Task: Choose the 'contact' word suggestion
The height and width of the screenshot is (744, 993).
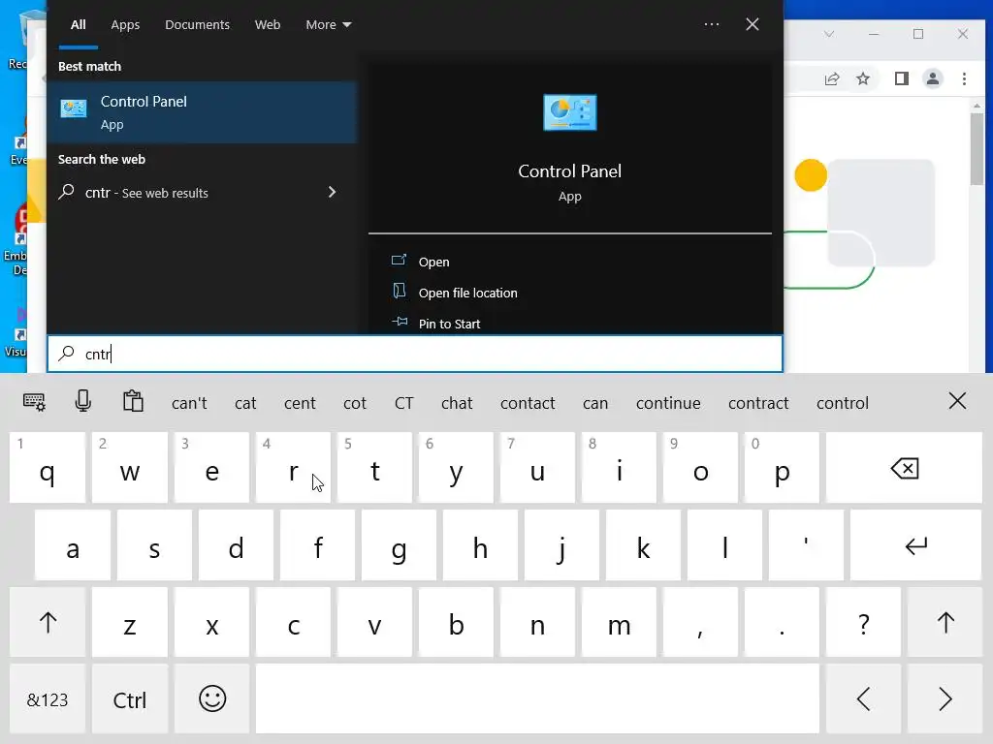Action: pyautogui.click(x=528, y=403)
